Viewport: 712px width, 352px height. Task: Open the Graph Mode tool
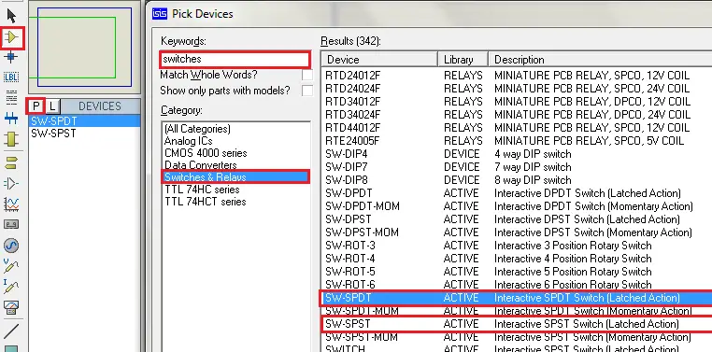click(11, 204)
